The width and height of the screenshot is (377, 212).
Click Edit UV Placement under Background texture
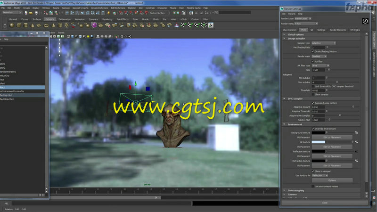coord(332,137)
